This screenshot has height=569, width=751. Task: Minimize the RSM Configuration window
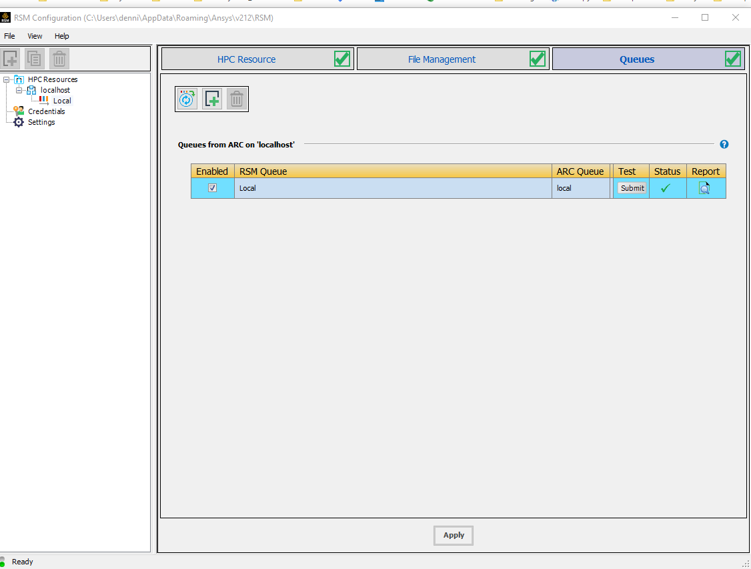[675, 18]
